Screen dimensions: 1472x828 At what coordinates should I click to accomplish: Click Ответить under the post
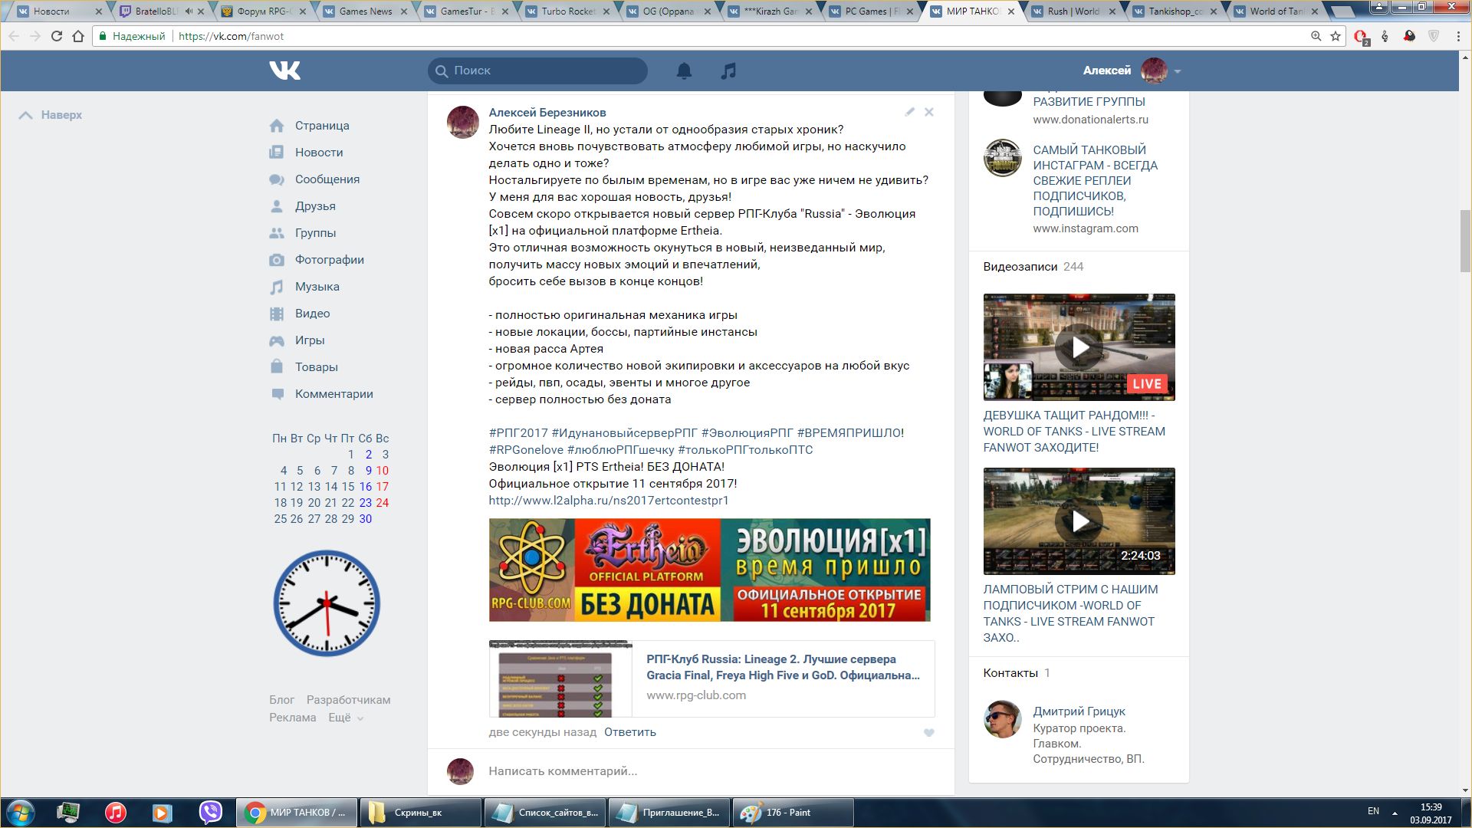pyautogui.click(x=630, y=732)
